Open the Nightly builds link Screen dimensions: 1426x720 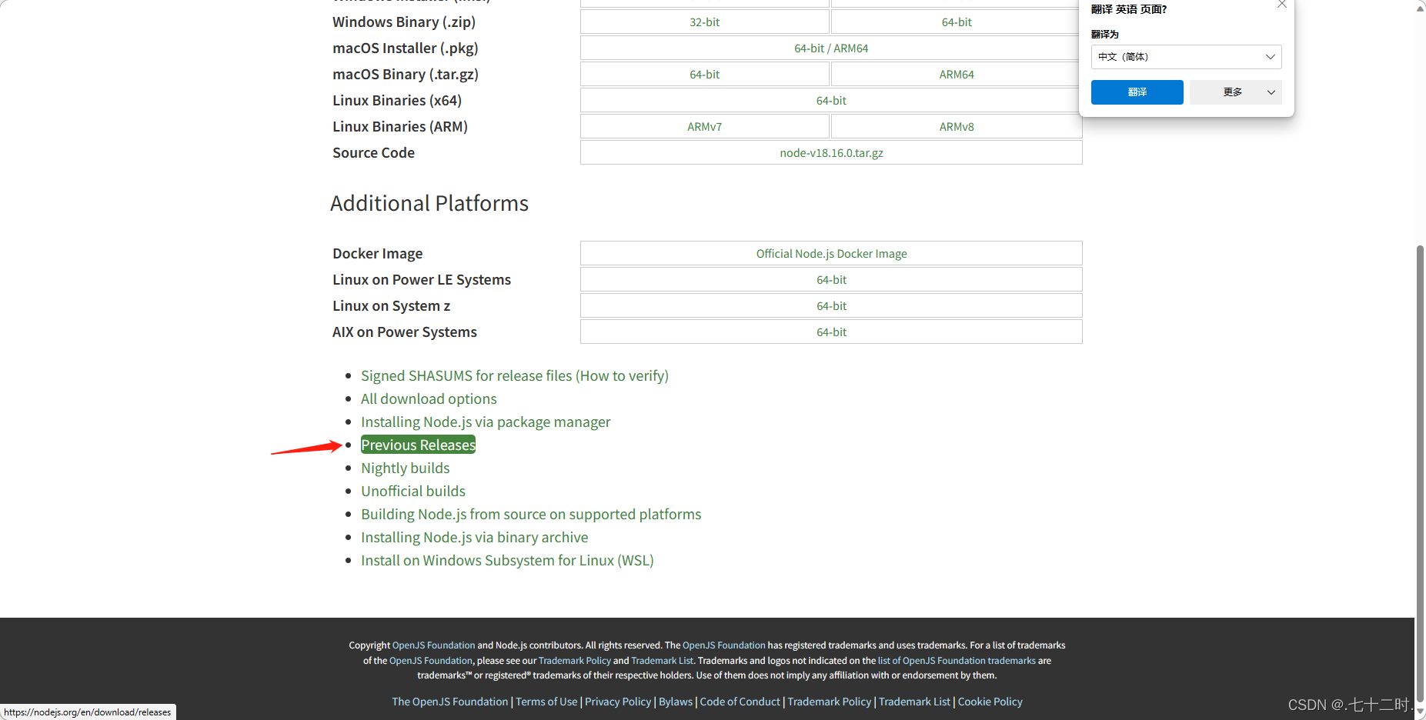click(x=405, y=468)
